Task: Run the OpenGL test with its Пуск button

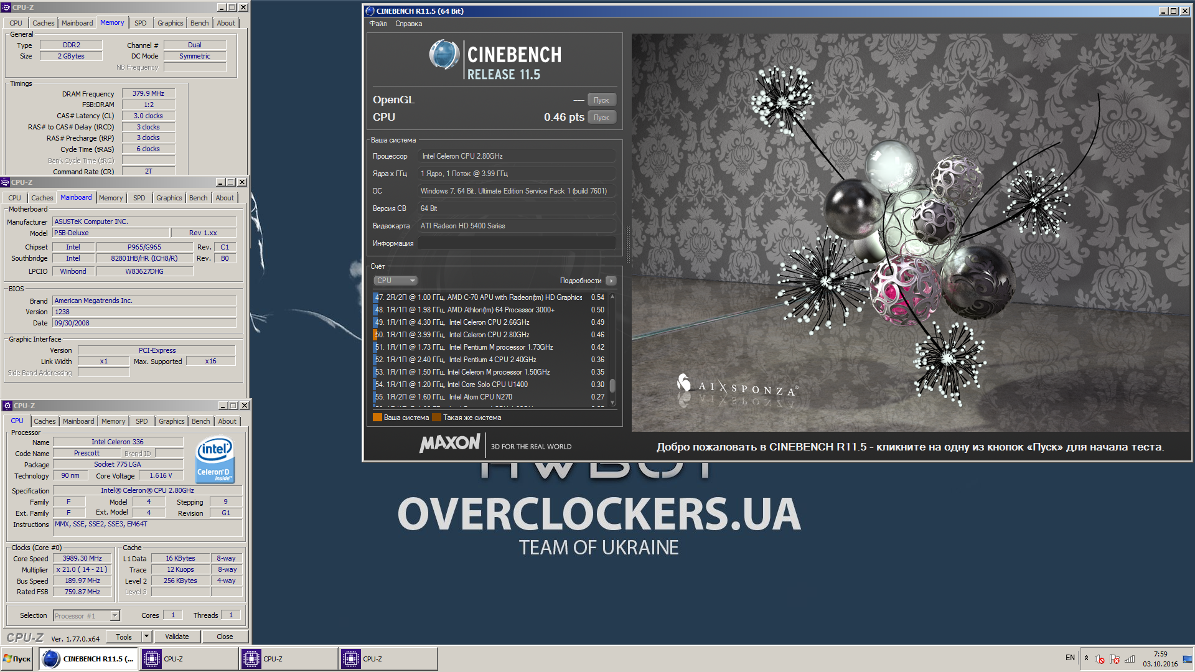Action: point(601,100)
